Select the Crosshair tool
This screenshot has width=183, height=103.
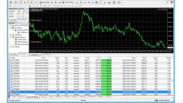(x=14, y=6)
